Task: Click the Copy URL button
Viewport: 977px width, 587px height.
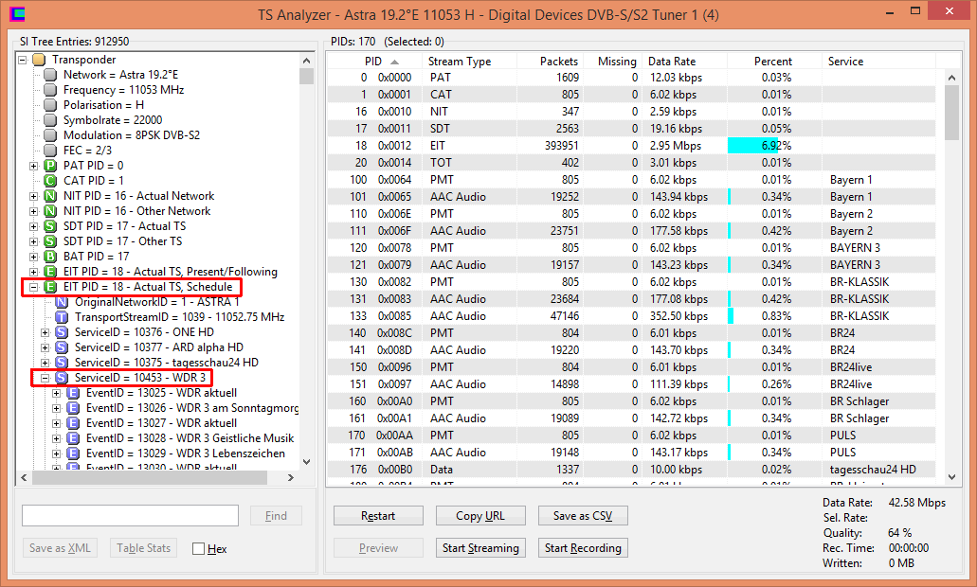Action: [480, 516]
